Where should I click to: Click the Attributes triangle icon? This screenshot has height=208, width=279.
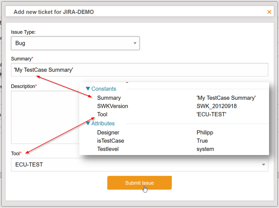(x=88, y=123)
